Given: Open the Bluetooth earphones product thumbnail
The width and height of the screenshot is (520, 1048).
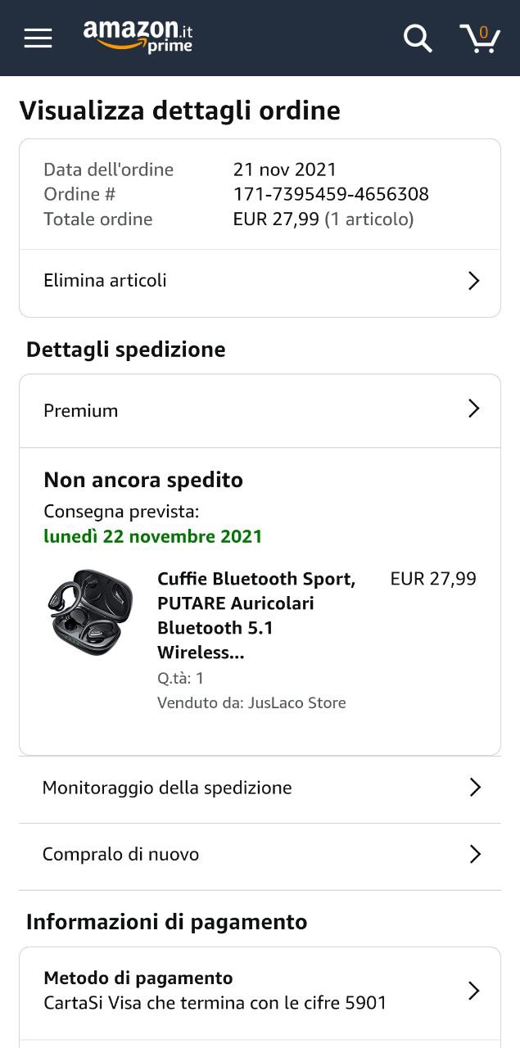Looking at the screenshot, I should [x=90, y=612].
